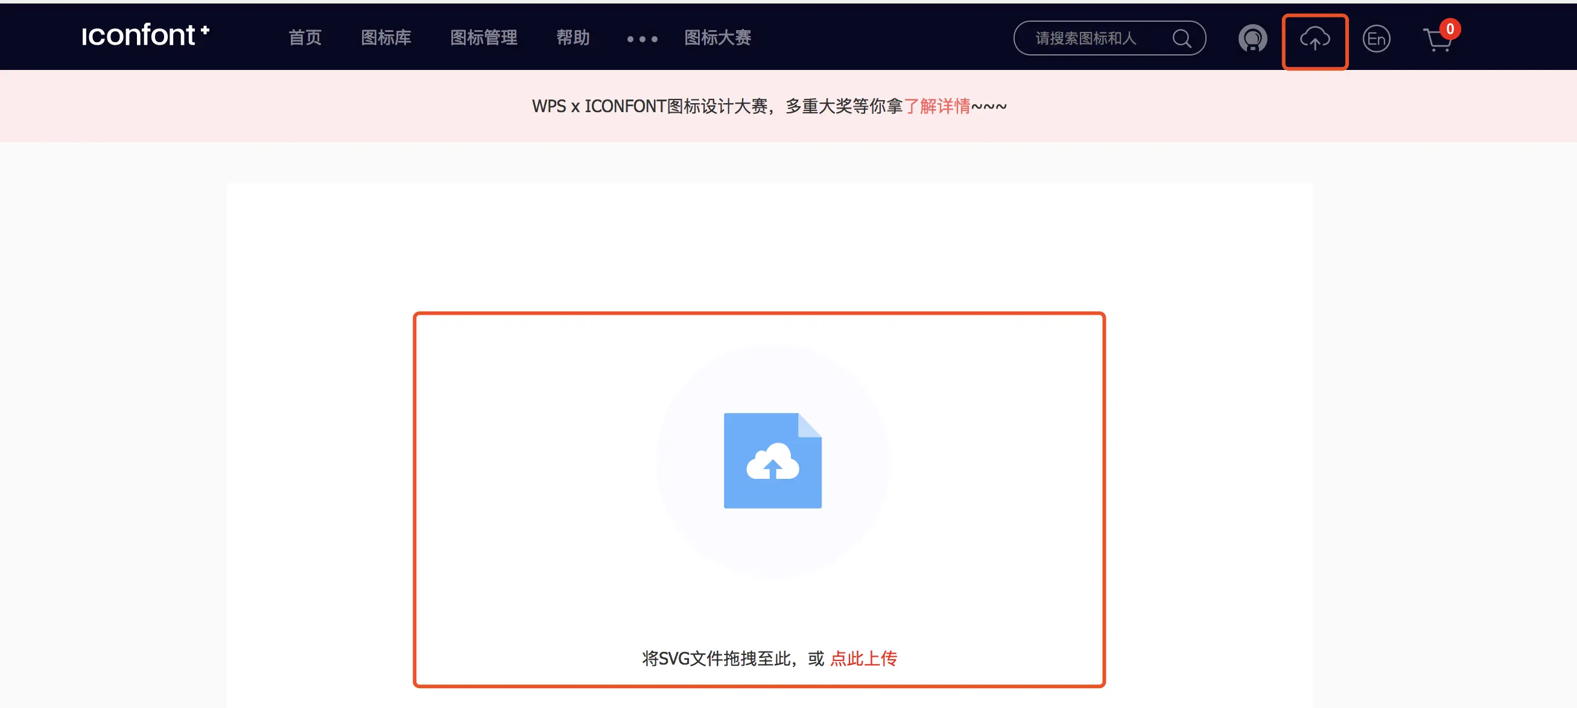
Task: Click the 点此上传 upload link
Action: click(x=865, y=659)
